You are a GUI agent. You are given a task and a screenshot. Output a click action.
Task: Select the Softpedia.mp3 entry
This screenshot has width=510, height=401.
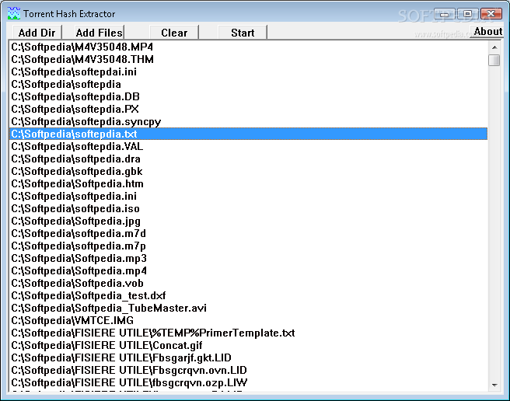248,258
